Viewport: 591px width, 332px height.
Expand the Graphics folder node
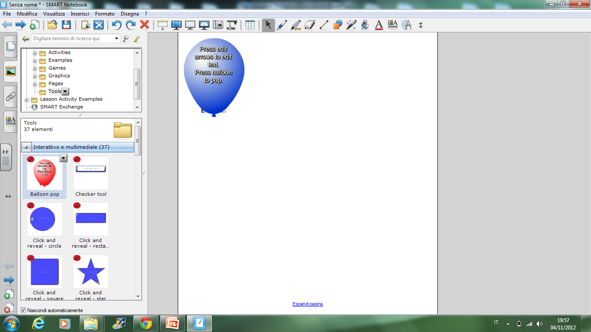[x=35, y=77]
